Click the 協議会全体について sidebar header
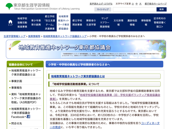This screenshot has height=129, width=172. [x=25, y=64]
